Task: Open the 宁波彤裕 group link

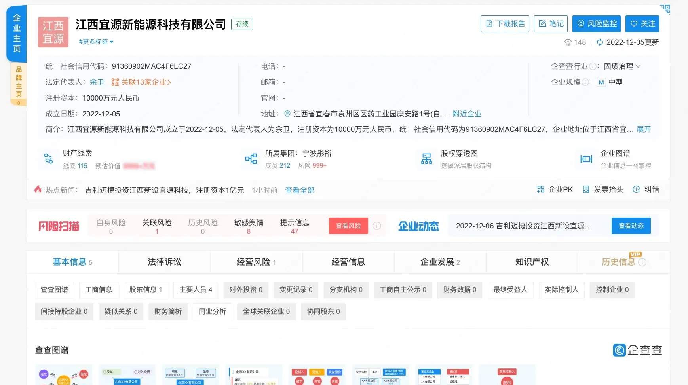Action: coord(317,154)
